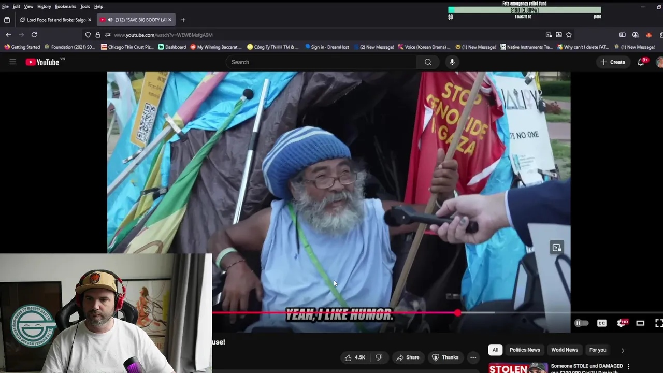Show site security padlock info
This screenshot has height=373, width=663.
(98, 35)
